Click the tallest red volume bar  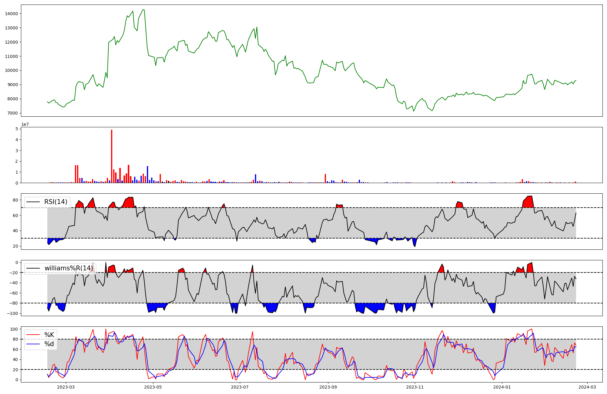pos(112,156)
